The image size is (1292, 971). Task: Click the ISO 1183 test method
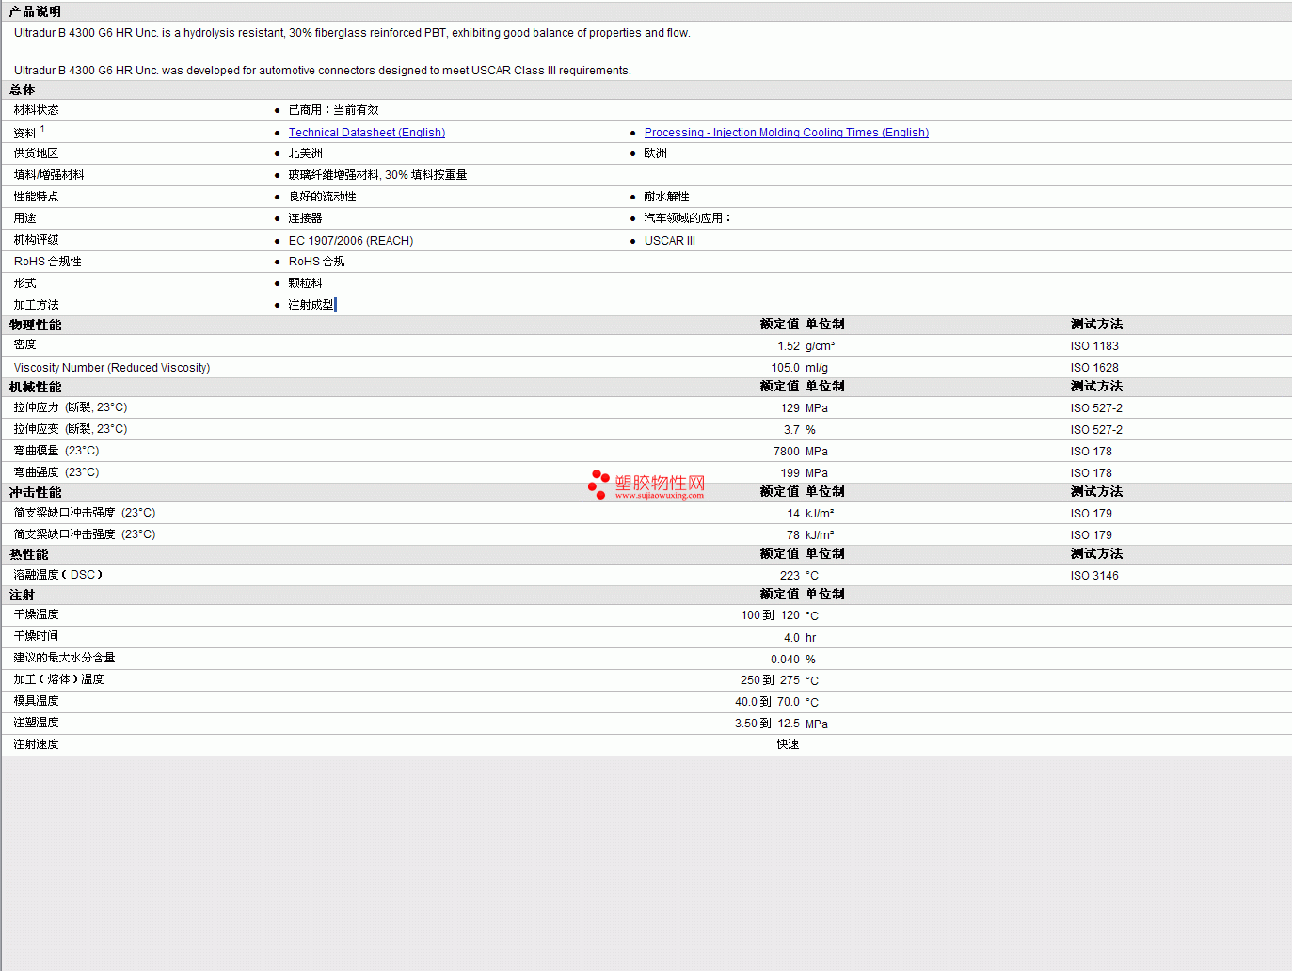[1094, 346]
